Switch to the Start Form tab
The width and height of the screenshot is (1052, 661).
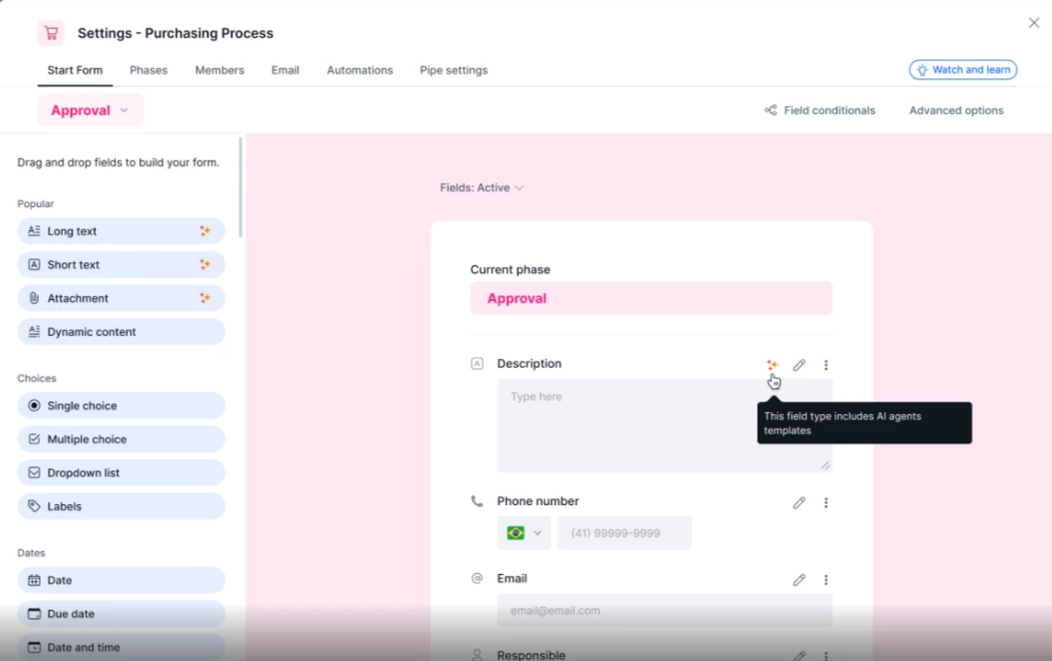coord(75,70)
